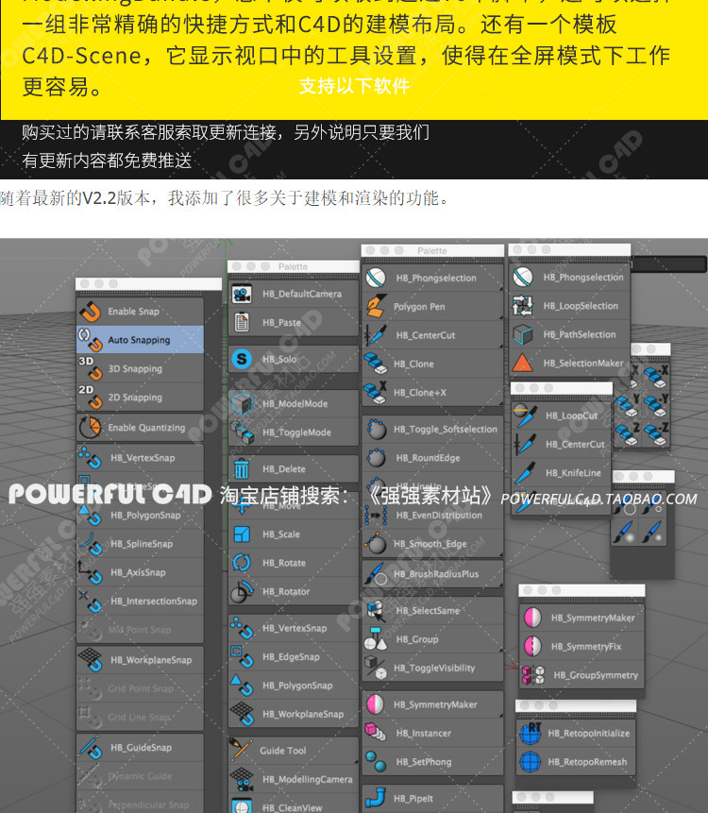Click HB_CenterCut above HB_Clone

click(432, 335)
